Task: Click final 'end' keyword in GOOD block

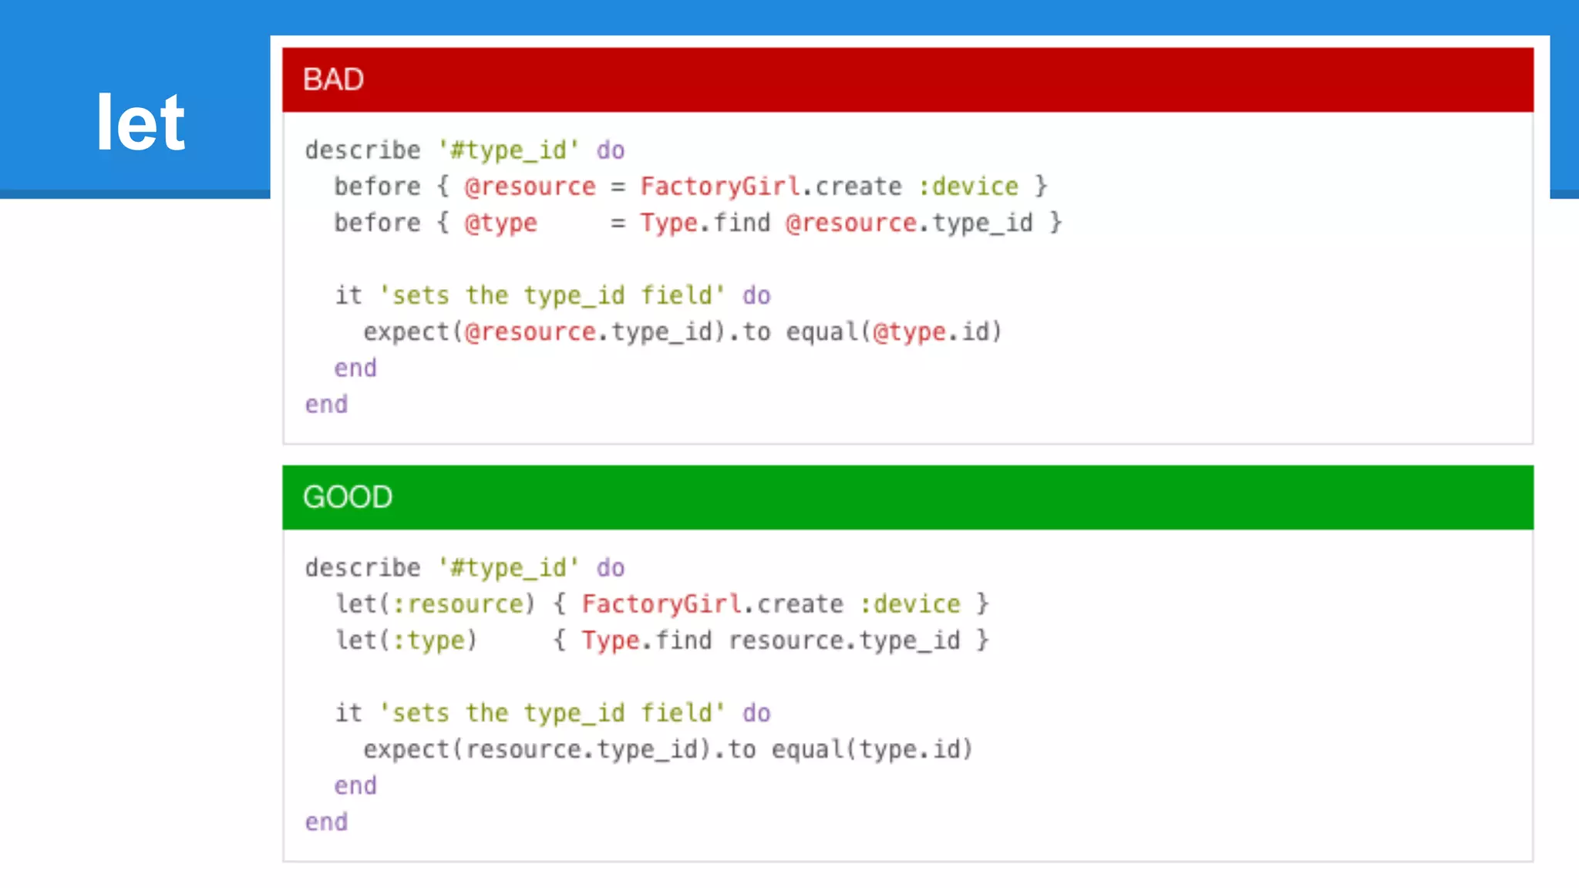Action: pos(326,822)
